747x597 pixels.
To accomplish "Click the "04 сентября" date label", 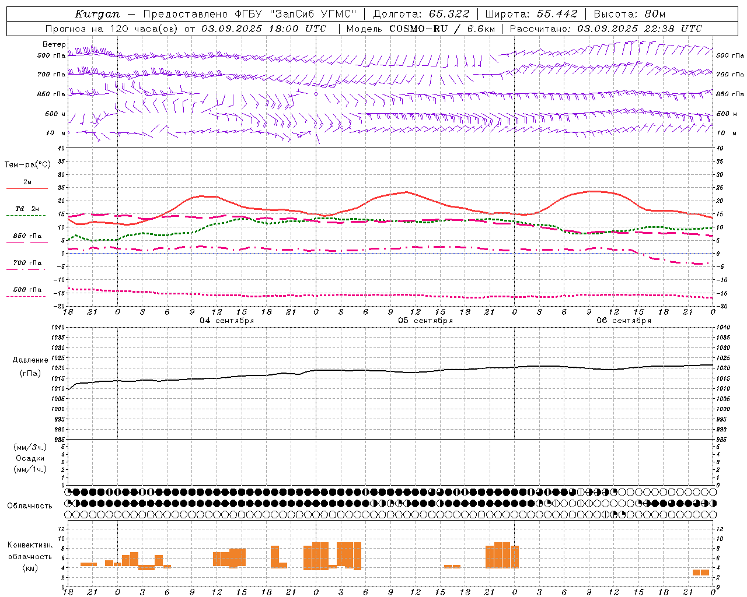I will [x=226, y=321].
